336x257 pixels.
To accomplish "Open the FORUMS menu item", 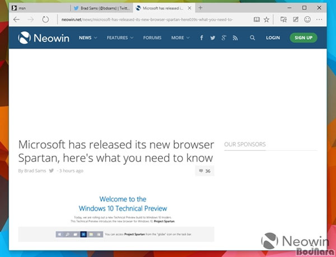I will click(x=152, y=38).
